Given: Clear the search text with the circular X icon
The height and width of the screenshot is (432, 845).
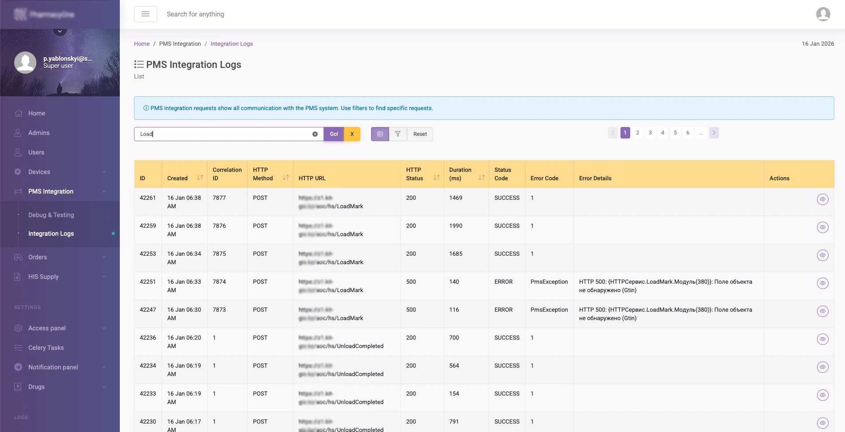Looking at the screenshot, I should click(315, 134).
